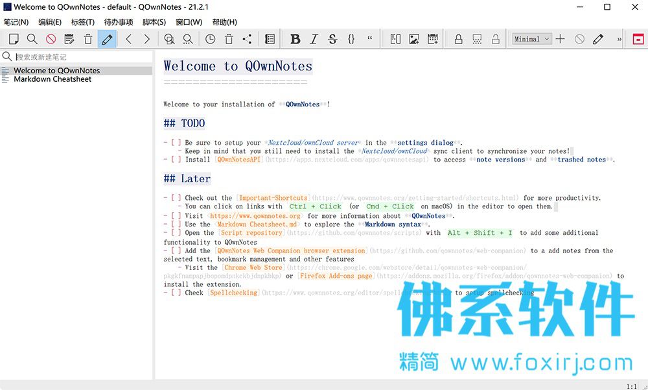Open the 编辑(E) menu
Screen dimensions: 648x390
click(x=50, y=22)
